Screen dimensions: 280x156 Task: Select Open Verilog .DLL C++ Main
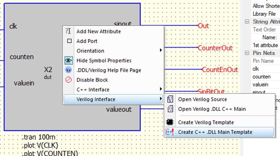(220, 109)
